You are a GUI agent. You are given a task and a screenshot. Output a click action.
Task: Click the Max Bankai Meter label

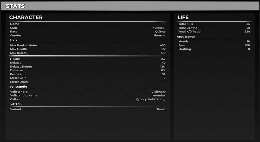coord(24,45)
